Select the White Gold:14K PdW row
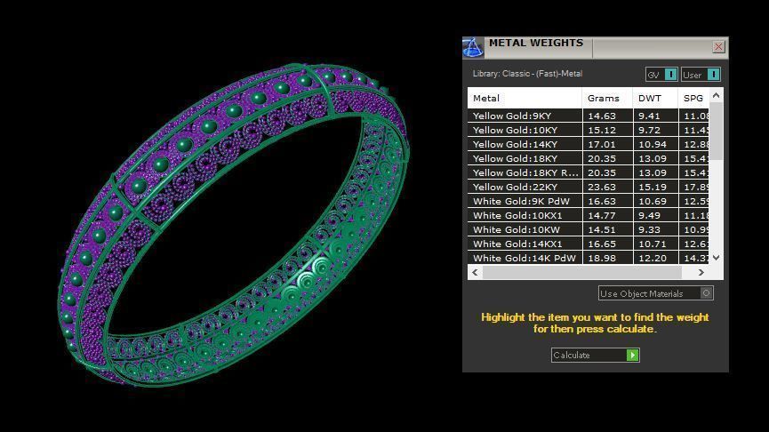The image size is (769, 432). [588, 258]
